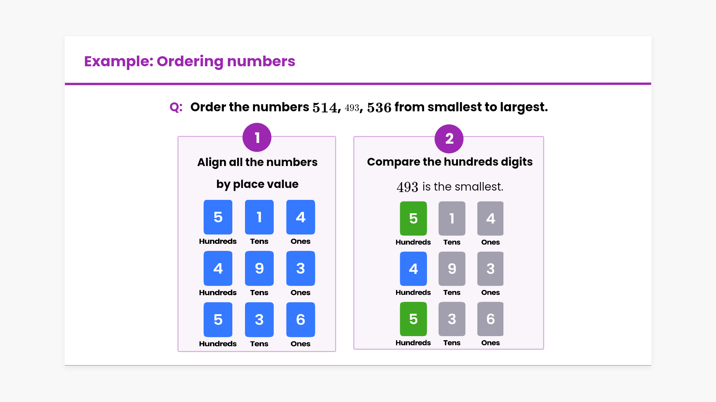This screenshot has width=716, height=402.
Task: Select the gray 6 ones tile in step 2
Action: (x=490, y=319)
